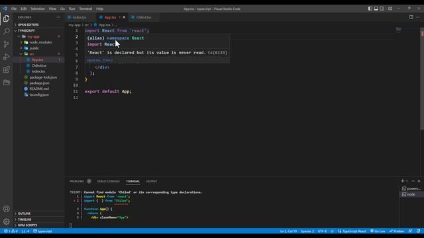The width and height of the screenshot is (424, 238).
Task: Switch to the Debug Console panel tab
Action: pos(108,181)
